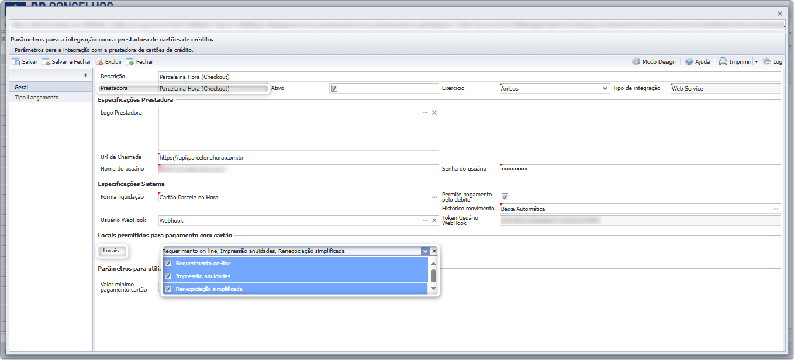794x360 pixels.
Task: Clear the Usuário WebHook field with X
Action: point(434,220)
